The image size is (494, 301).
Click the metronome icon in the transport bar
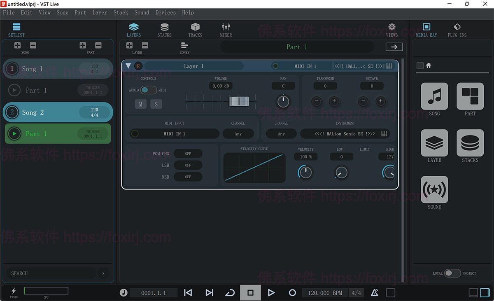click(x=374, y=292)
